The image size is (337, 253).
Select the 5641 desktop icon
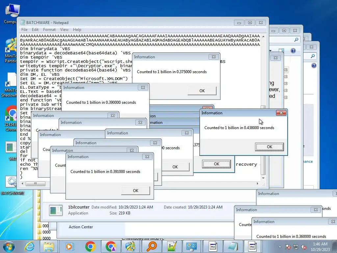point(11,151)
